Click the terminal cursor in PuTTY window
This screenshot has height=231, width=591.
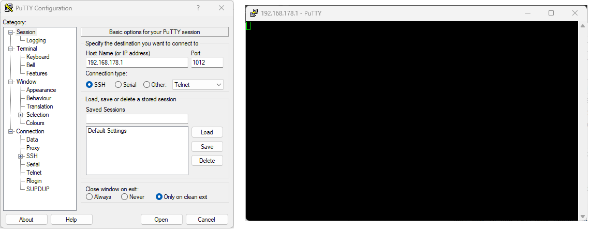(248, 26)
